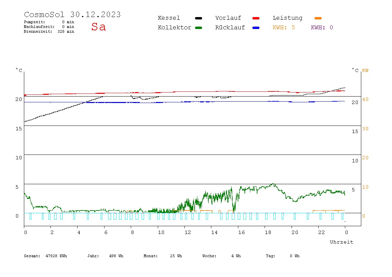Click the '6' hour tick label
Viewport: 392px width, 277px height.
pyautogui.click(x=106, y=233)
